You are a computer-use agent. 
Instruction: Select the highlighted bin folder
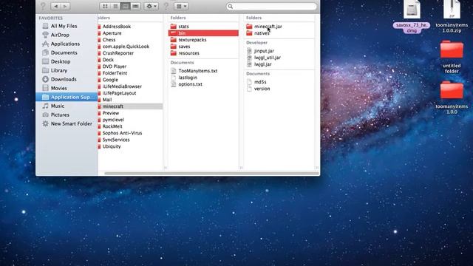click(x=203, y=33)
